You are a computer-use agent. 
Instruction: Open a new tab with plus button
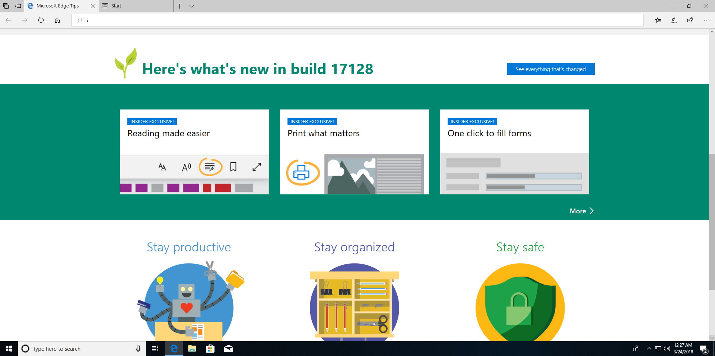click(x=180, y=6)
